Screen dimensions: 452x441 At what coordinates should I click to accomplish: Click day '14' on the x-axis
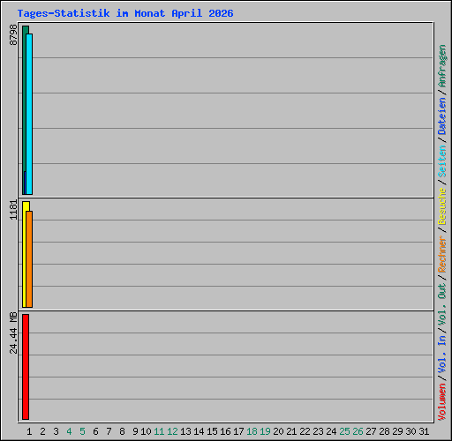click(199, 431)
